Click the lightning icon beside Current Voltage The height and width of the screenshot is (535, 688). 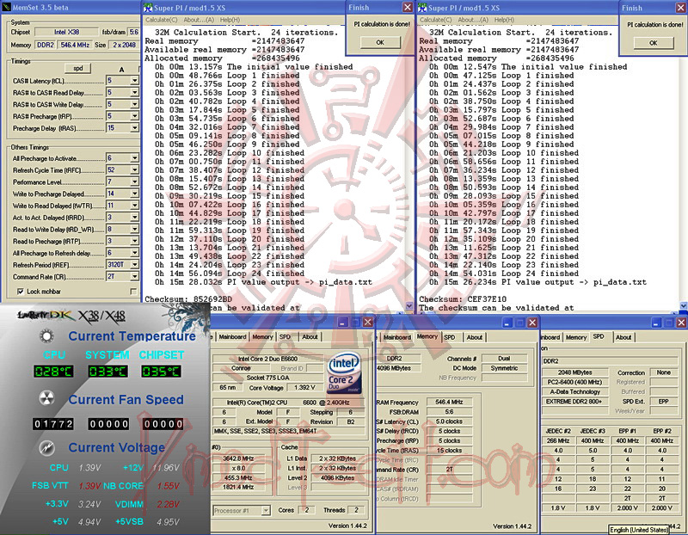click(x=46, y=448)
